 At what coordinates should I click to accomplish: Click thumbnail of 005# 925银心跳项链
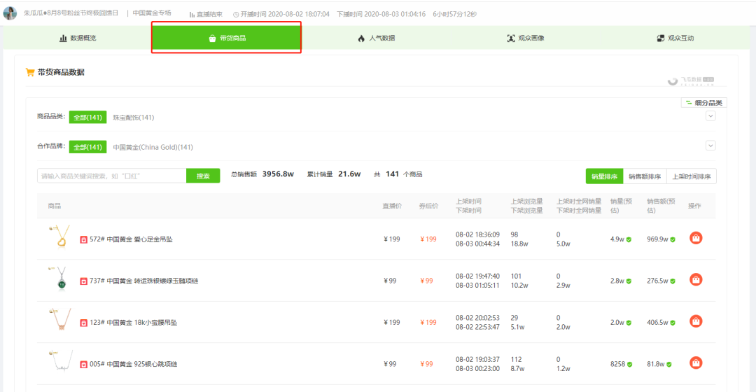[x=61, y=361]
